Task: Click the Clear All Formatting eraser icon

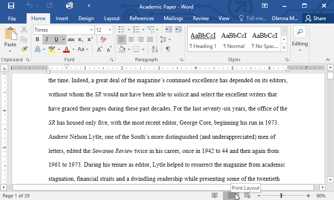Action: tap(103, 39)
